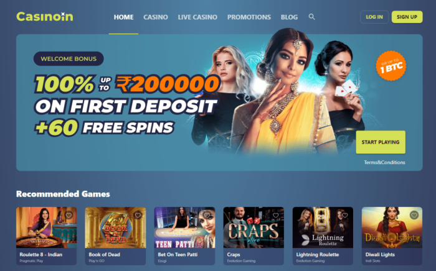Open the search magnifier icon
This screenshot has width=436, height=271.
(311, 17)
